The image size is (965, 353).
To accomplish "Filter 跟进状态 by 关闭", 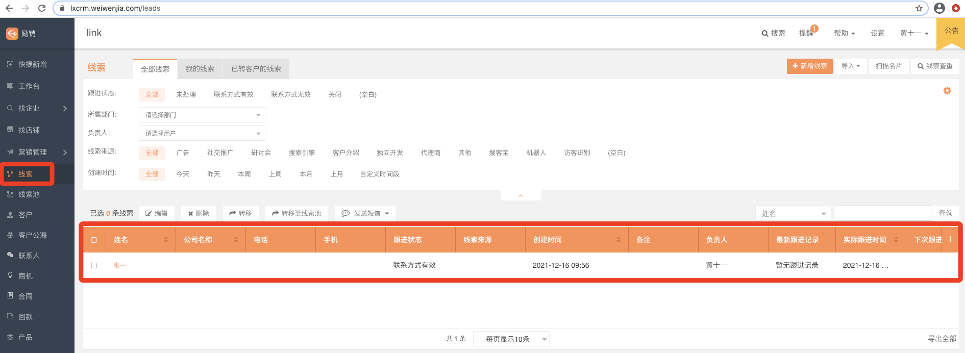I will [335, 94].
